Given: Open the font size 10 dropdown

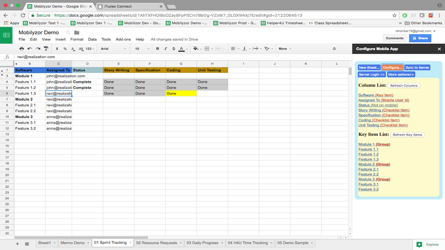Looking at the screenshot, I should (142, 49).
